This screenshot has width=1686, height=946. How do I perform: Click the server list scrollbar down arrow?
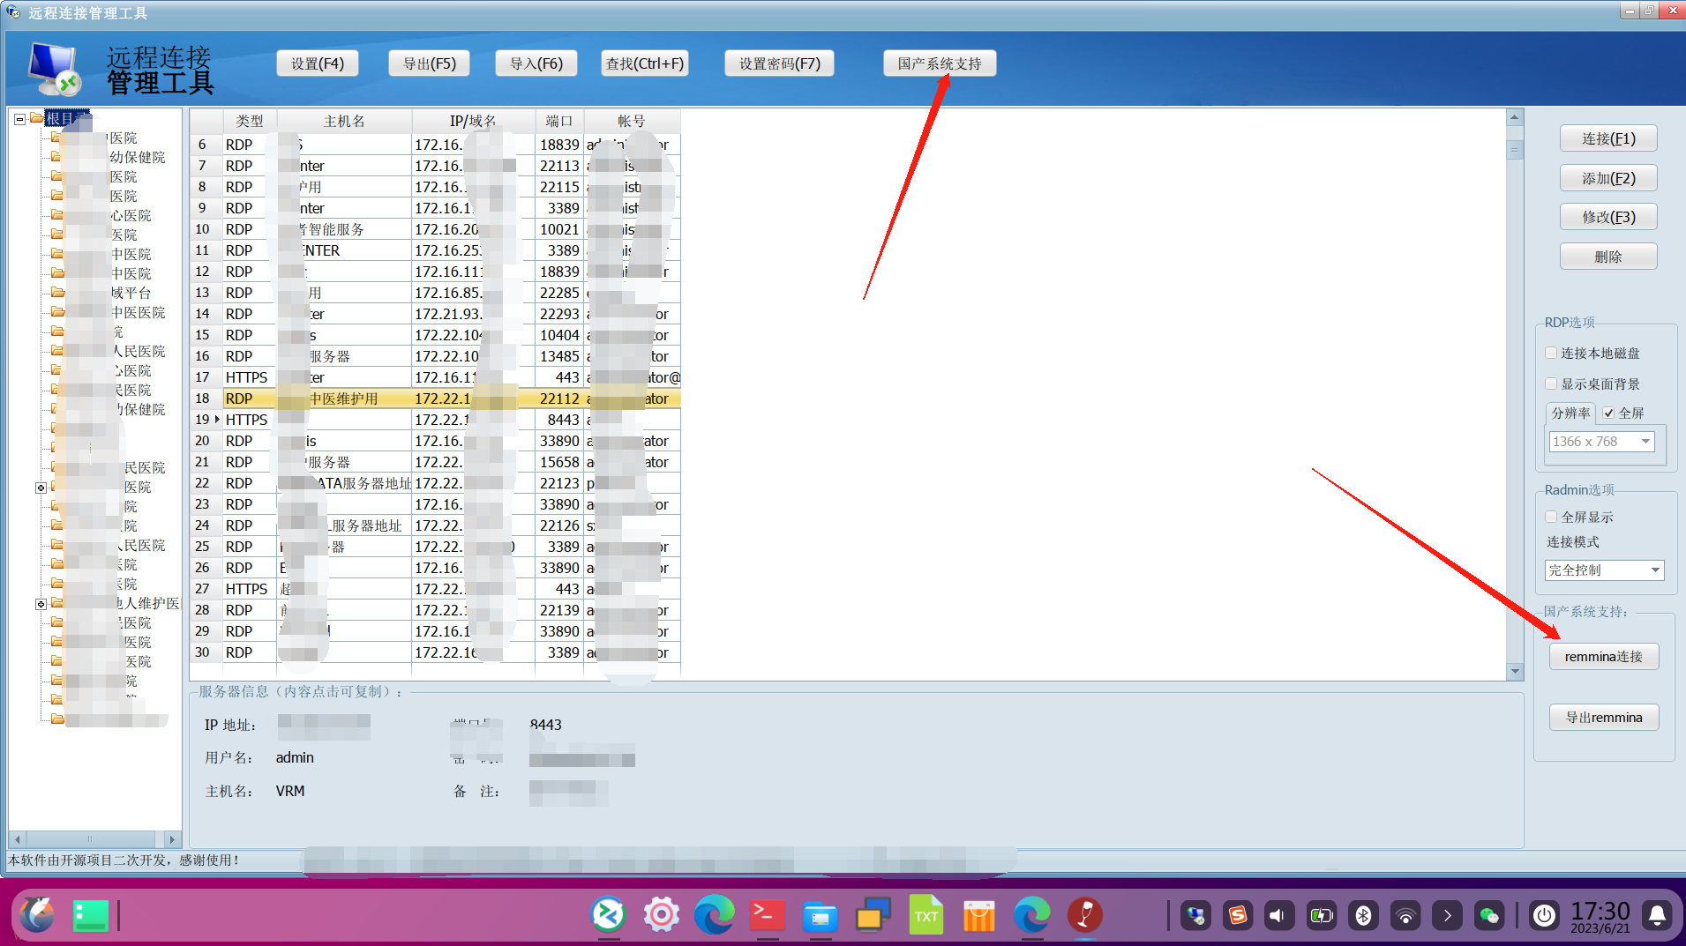tap(1515, 672)
